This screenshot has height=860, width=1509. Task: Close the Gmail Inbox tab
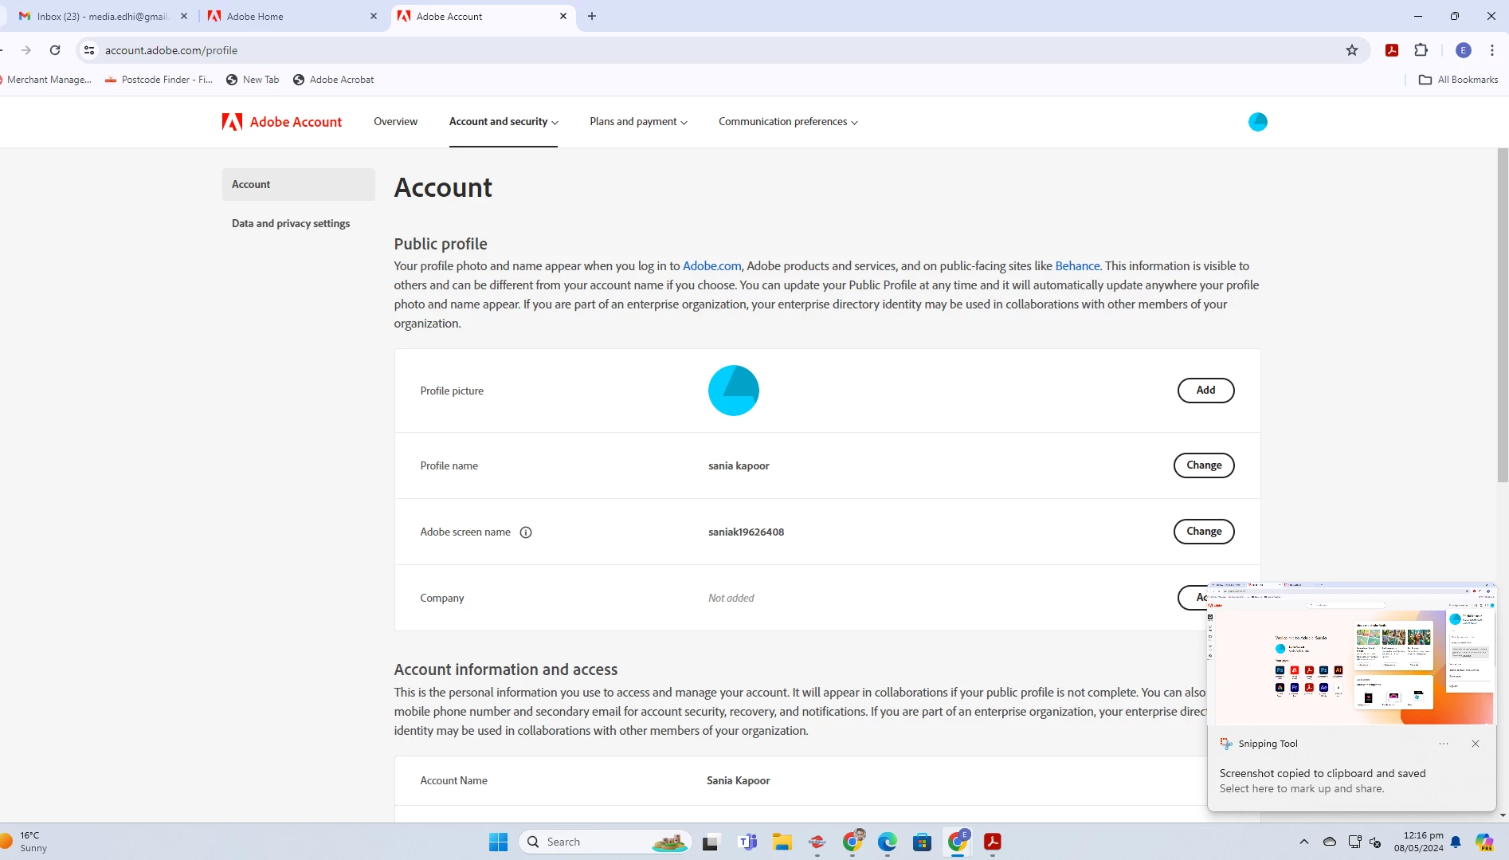[184, 16]
